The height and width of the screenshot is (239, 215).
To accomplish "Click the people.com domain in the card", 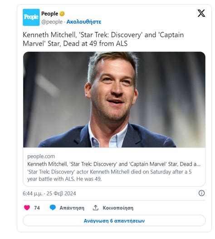I will click(41, 157).
